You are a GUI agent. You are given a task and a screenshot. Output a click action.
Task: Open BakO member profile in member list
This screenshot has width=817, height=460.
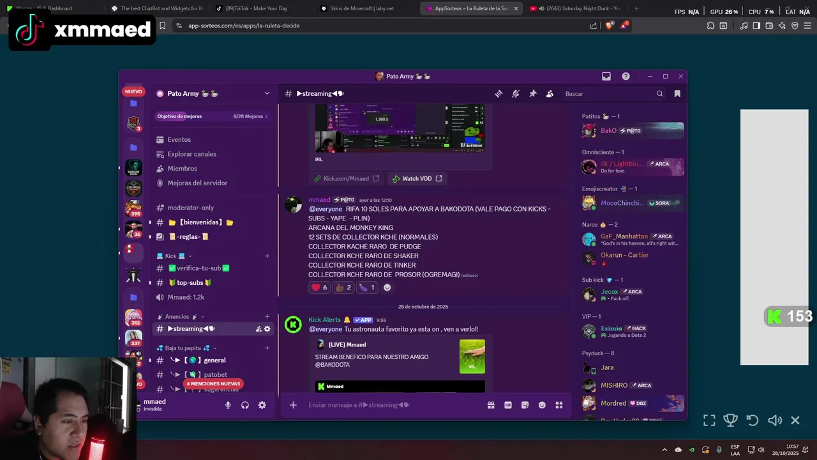[632, 130]
